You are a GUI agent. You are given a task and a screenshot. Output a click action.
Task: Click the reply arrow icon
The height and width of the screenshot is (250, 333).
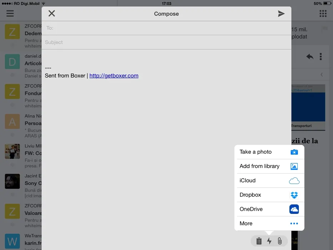pyautogui.click(x=309, y=56)
